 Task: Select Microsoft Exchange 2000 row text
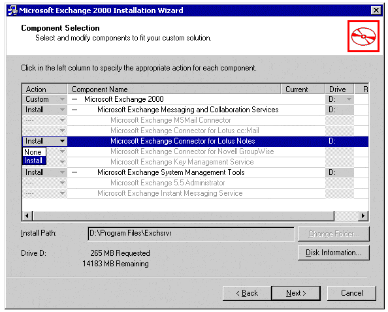pyautogui.click(x=124, y=99)
